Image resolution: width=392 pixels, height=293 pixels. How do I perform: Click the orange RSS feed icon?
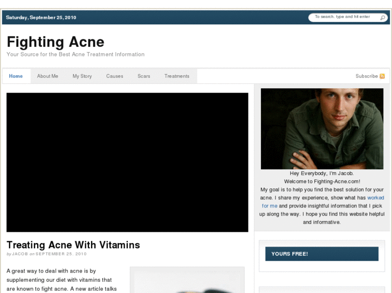click(x=382, y=76)
